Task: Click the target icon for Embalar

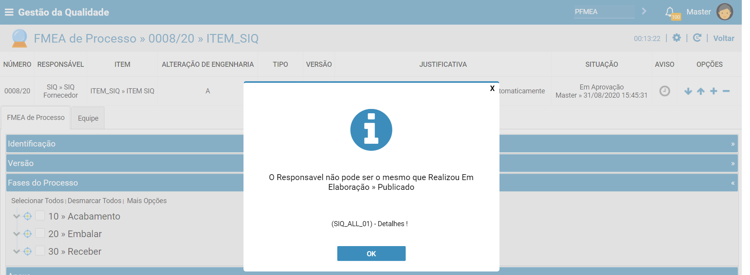Action: [27, 234]
